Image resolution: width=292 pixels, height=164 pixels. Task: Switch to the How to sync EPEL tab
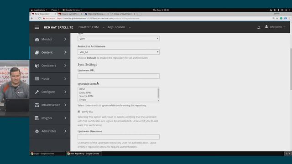click(70, 14)
